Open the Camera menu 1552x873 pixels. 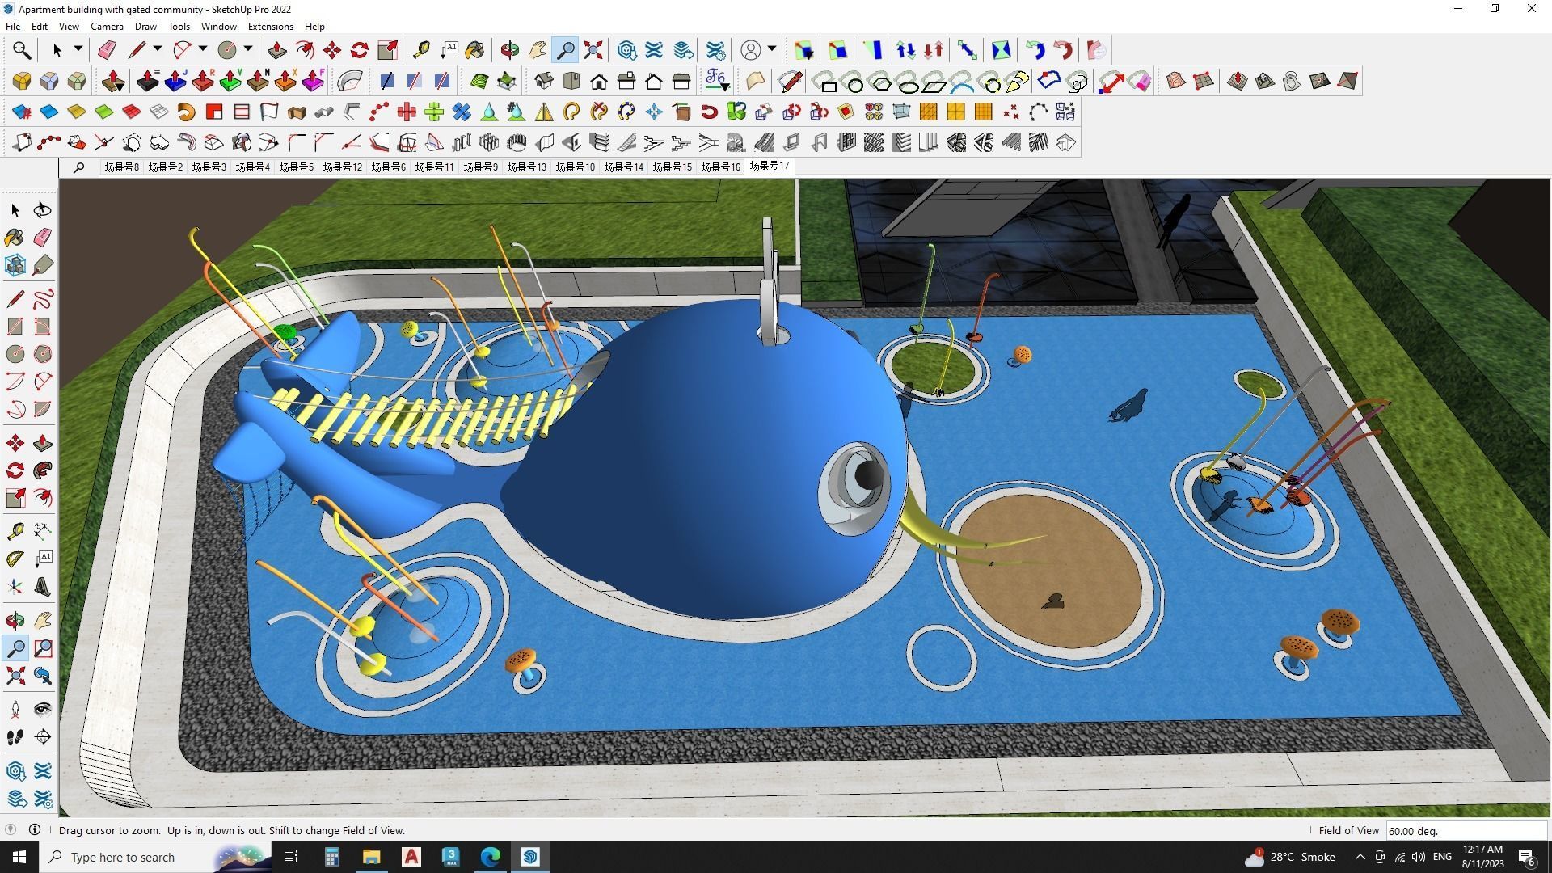(107, 27)
